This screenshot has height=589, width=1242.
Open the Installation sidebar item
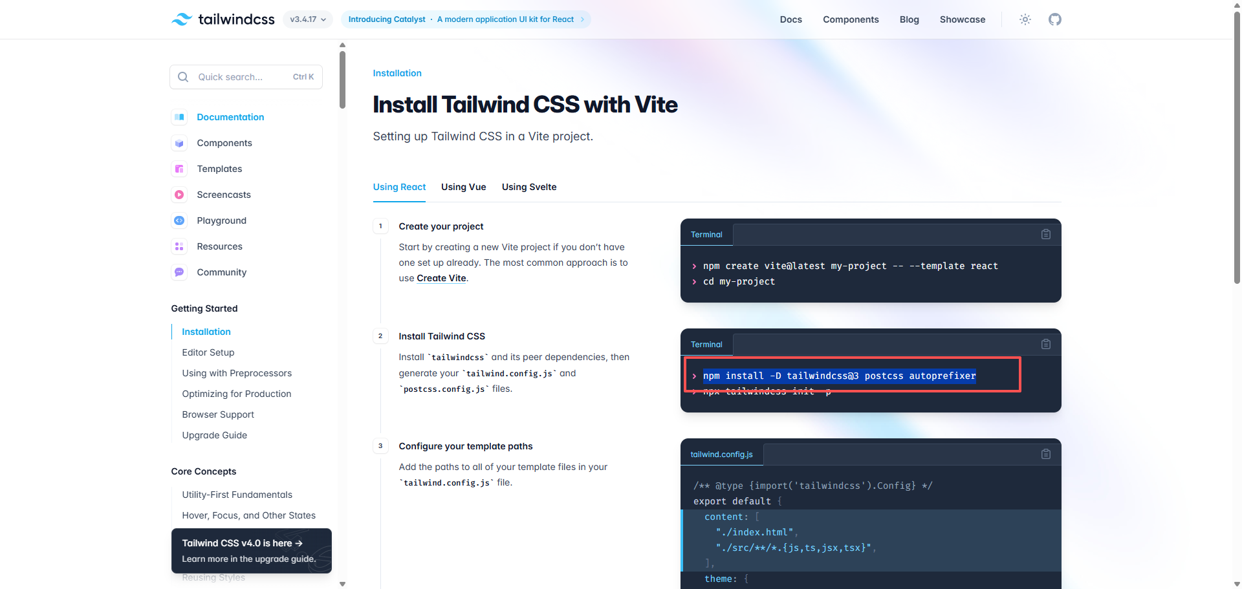[x=206, y=332]
